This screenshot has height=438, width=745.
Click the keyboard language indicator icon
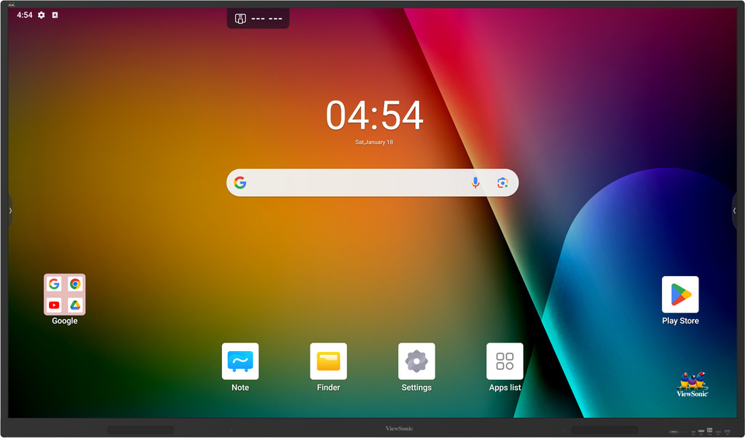tap(55, 16)
